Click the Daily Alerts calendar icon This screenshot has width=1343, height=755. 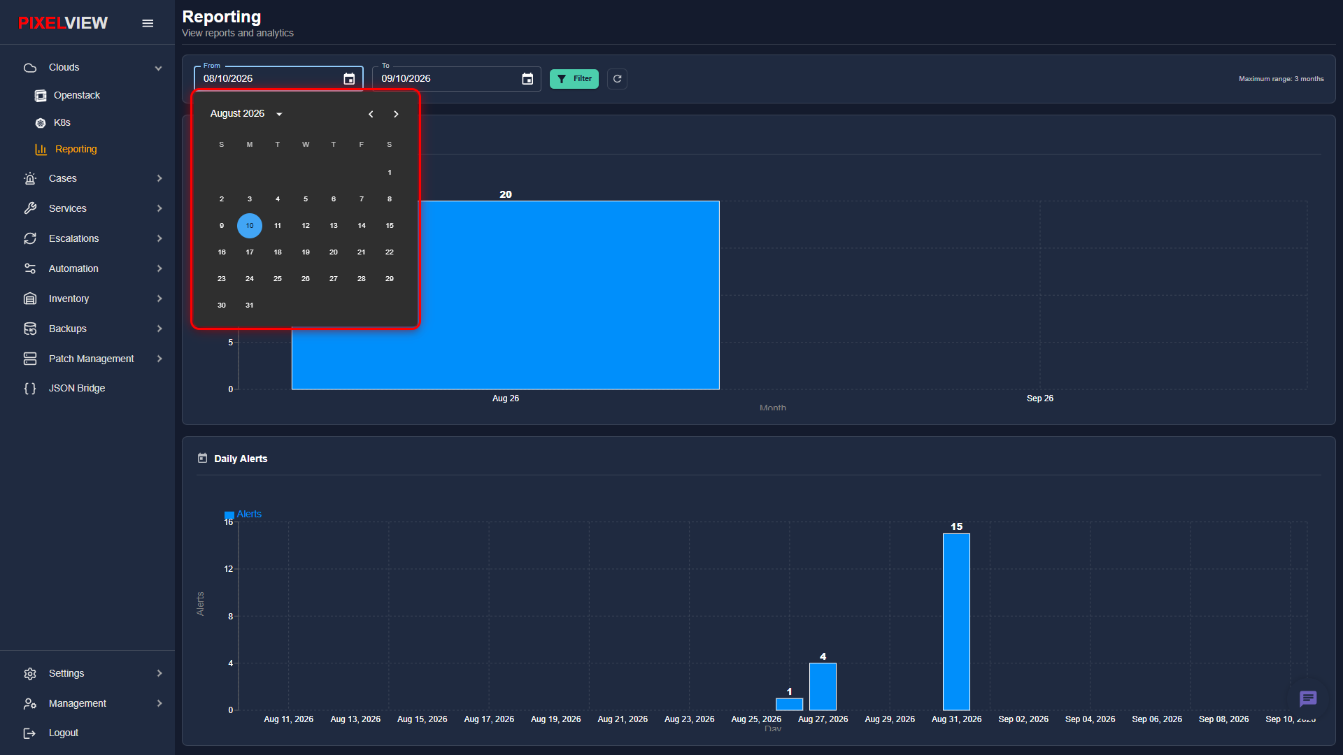[203, 459]
